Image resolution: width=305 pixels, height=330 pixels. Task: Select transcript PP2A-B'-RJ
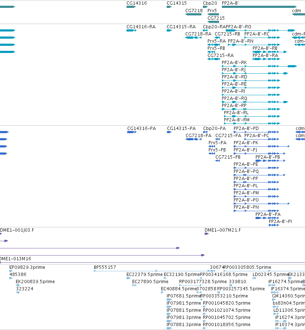[x=234, y=70]
